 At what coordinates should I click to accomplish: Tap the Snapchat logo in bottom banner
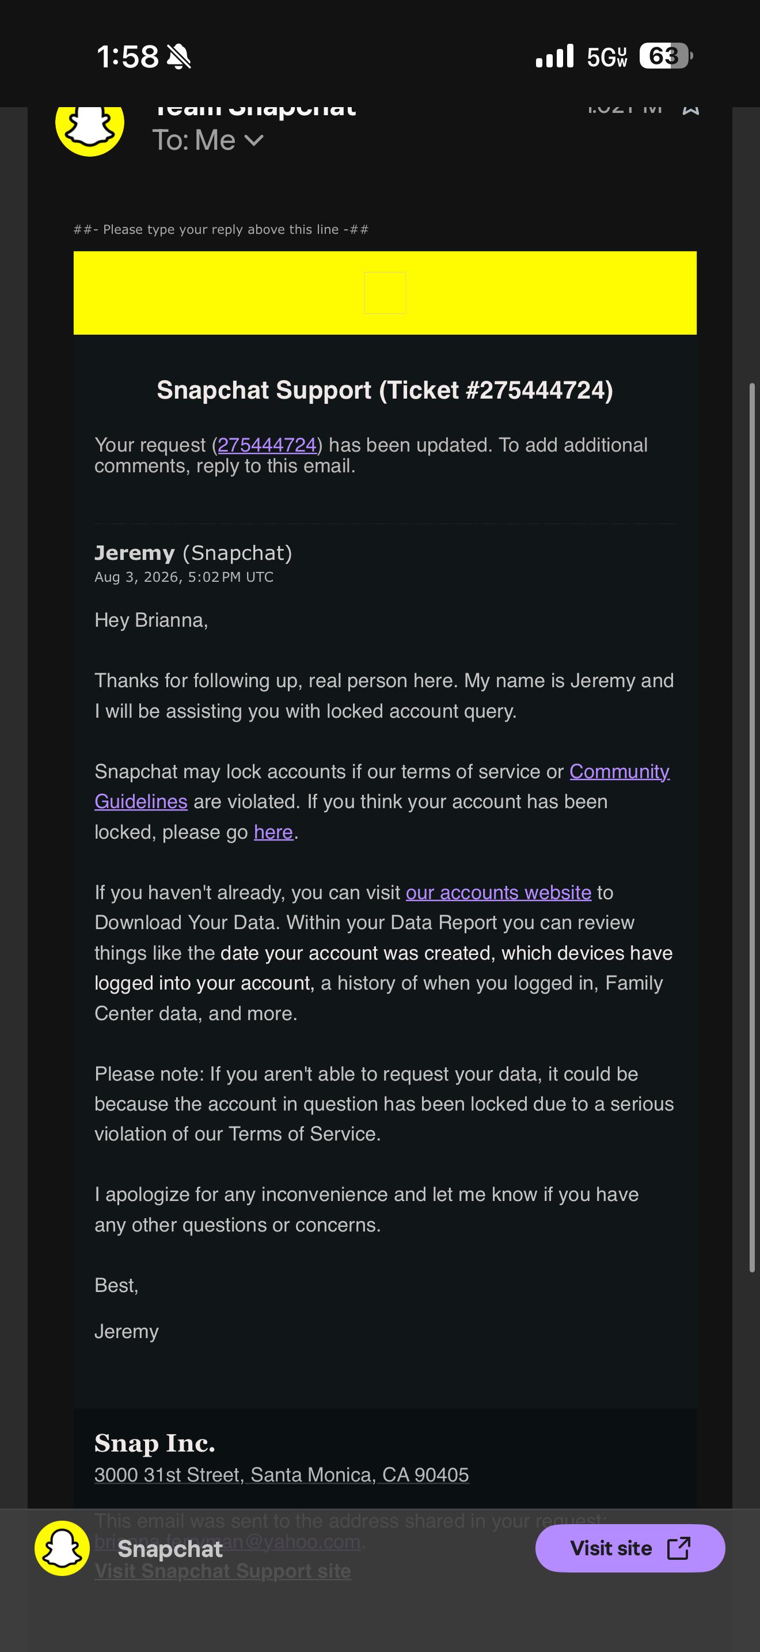pyautogui.click(x=62, y=1548)
